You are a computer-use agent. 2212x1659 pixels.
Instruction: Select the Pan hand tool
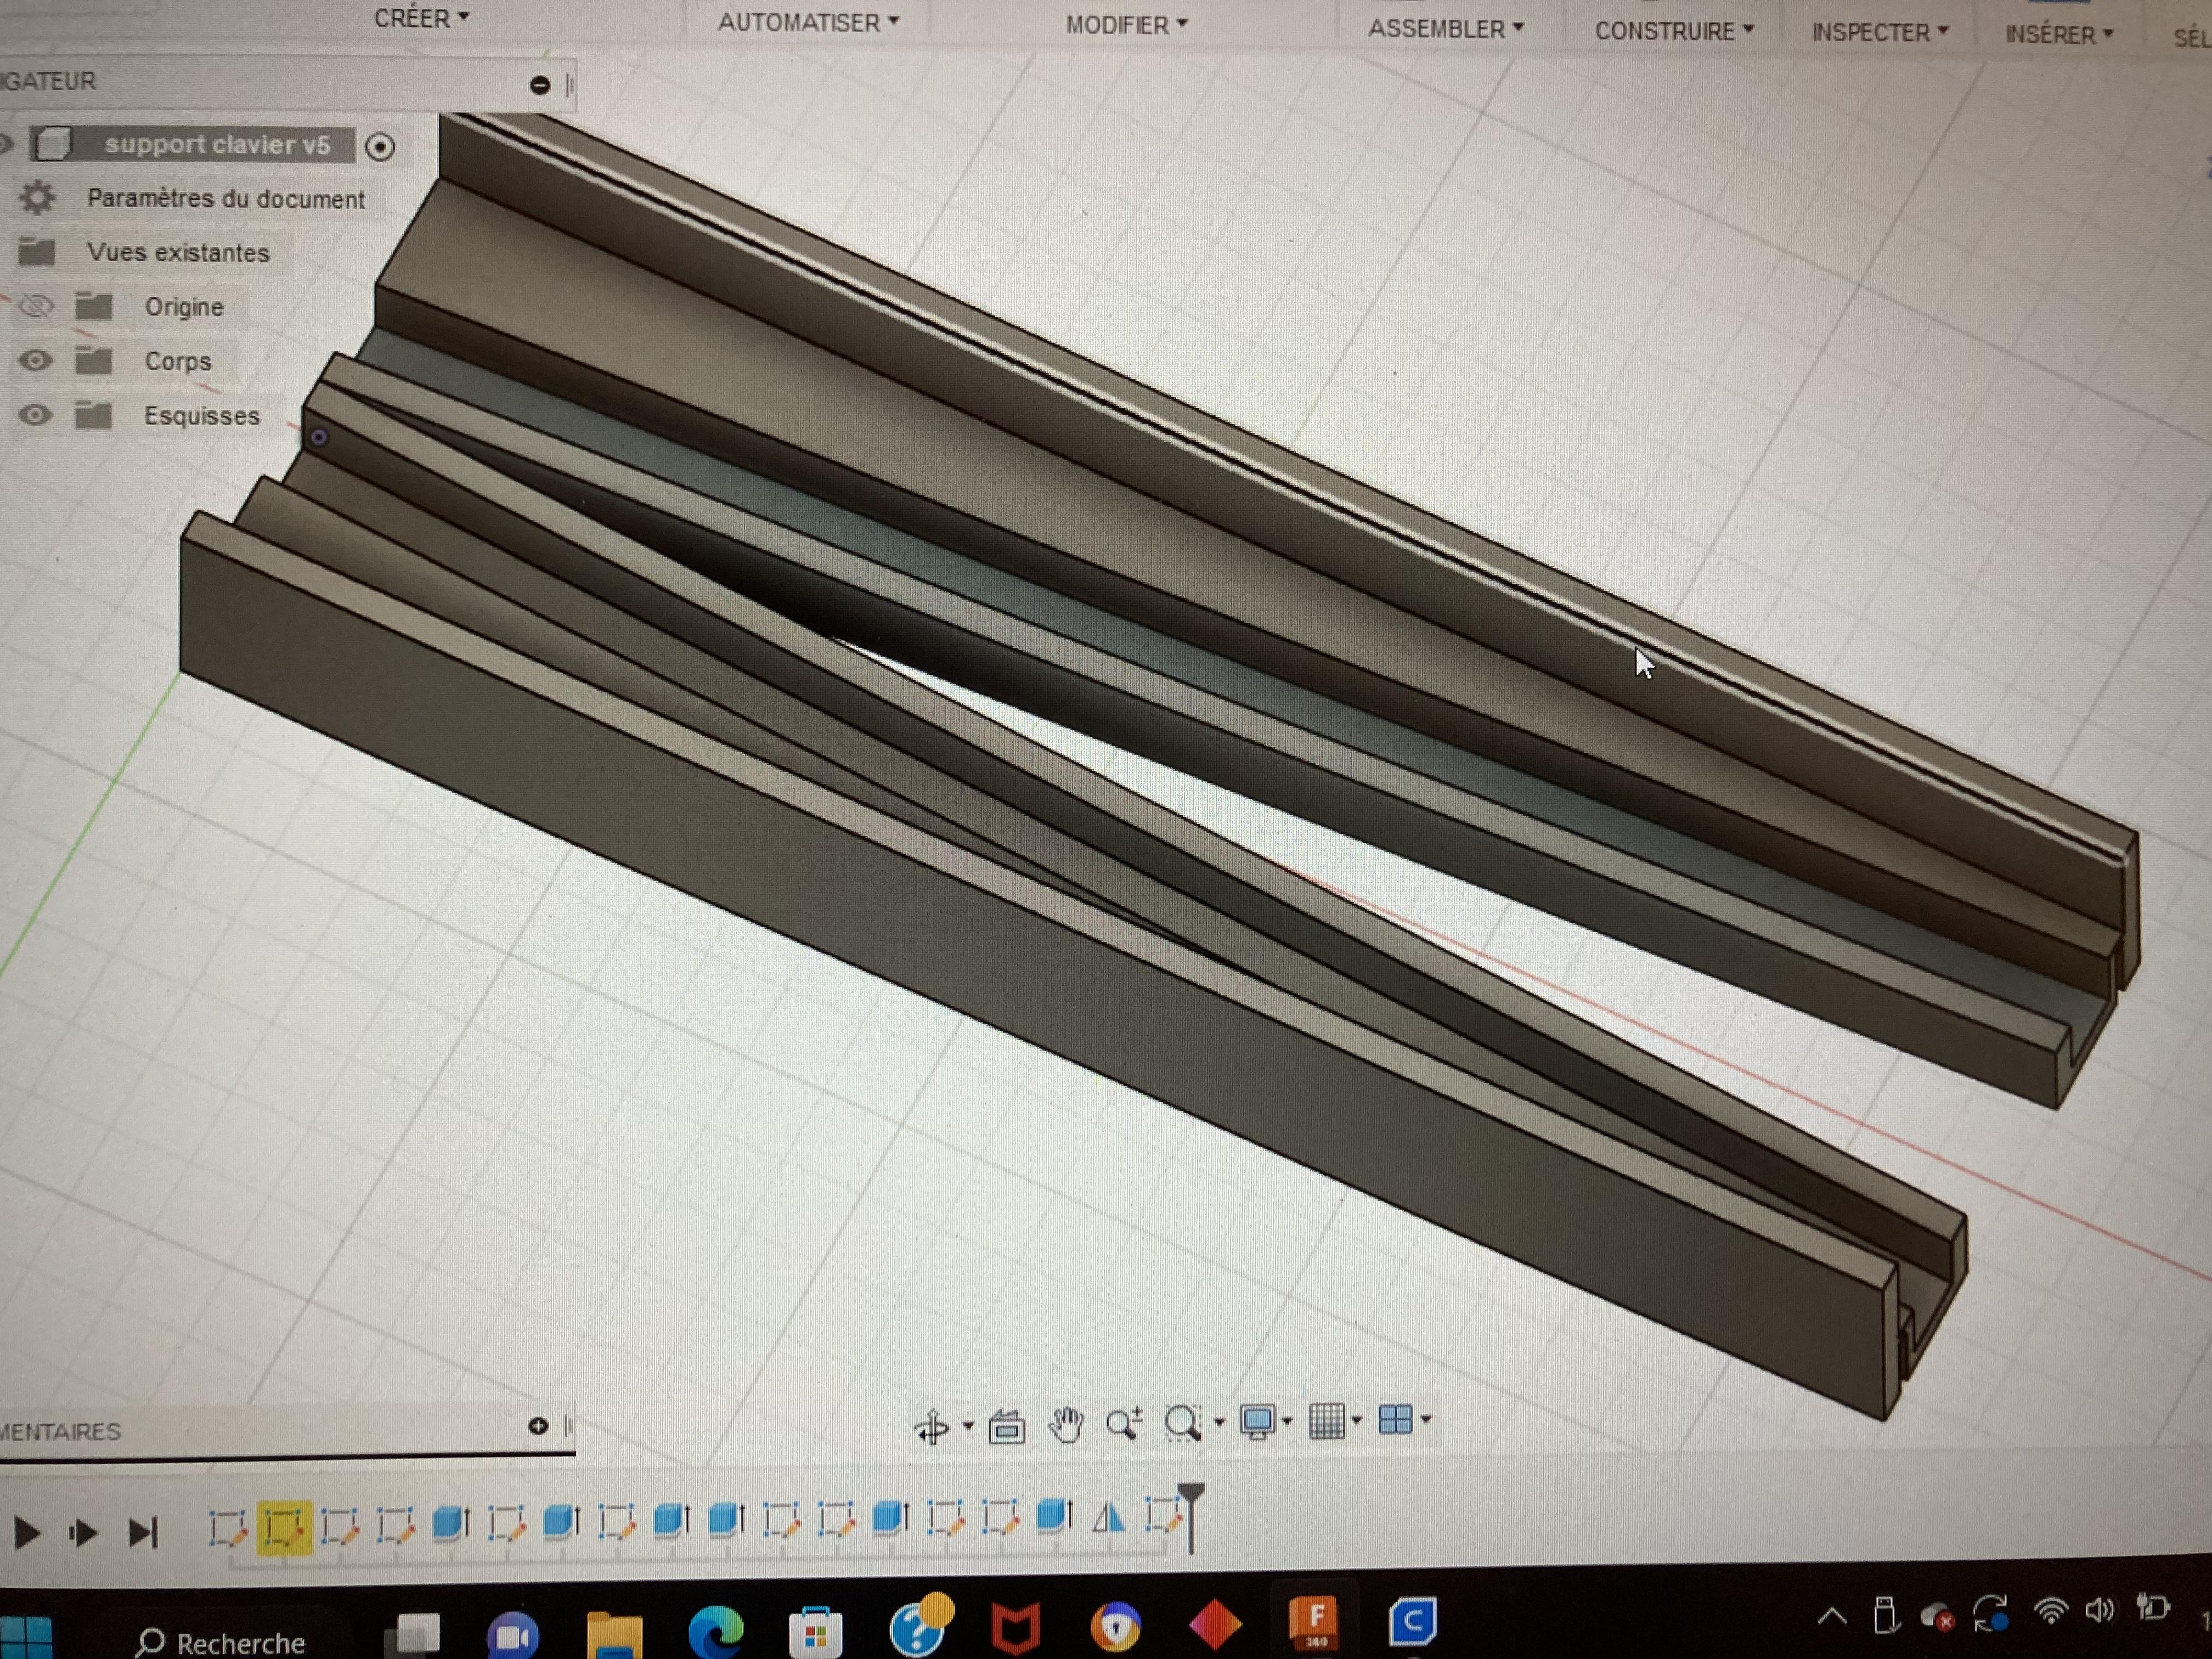(1066, 1424)
